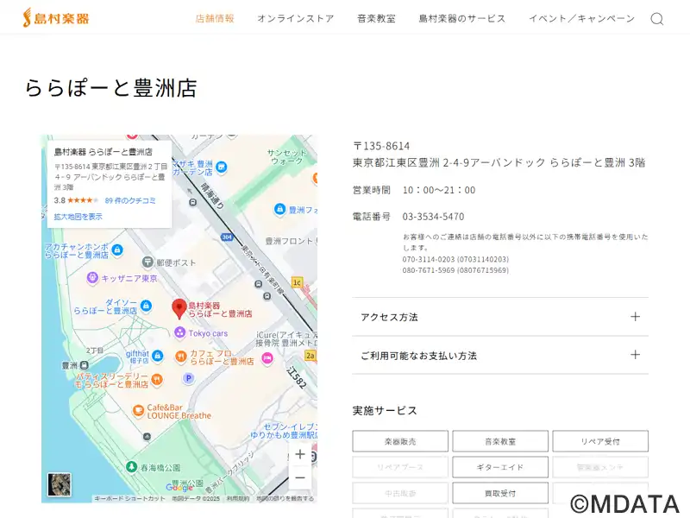Select the pink hotel marker near カフェ フロ
Image resolution: width=690 pixels, height=518 pixels.
267,358
